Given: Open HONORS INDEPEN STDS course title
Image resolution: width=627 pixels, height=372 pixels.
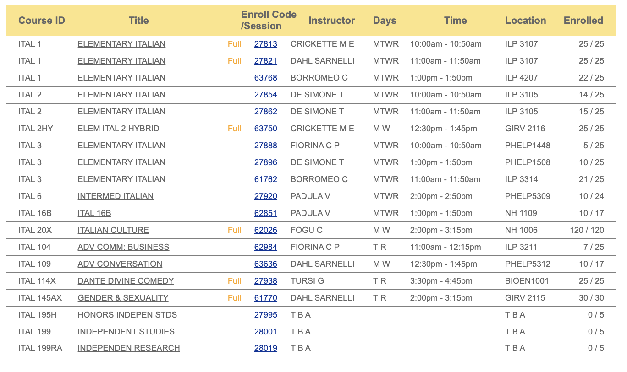Looking at the screenshot, I should pos(127,315).
